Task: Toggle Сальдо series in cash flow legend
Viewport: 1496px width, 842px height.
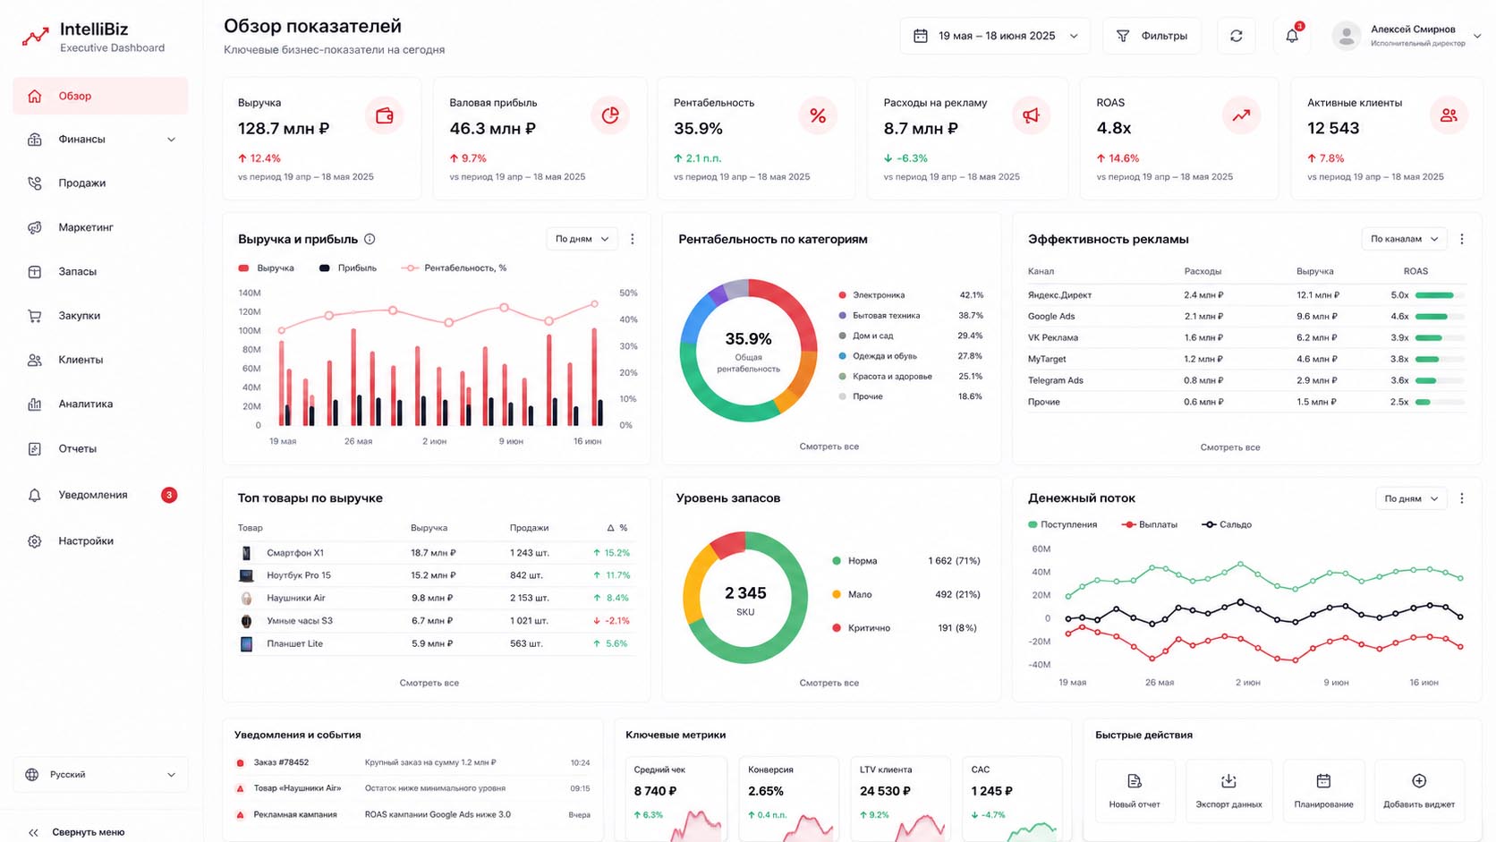Action: click(x=1227, y=524)
